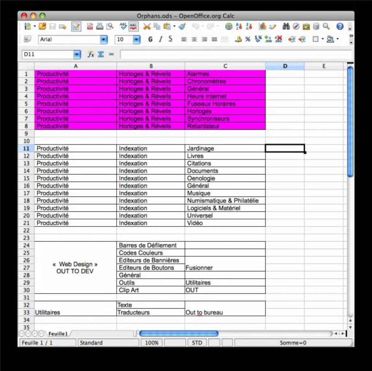Open the Function Wizard icon
Screen dimensions: 372x371
pyautogui.click(x=90, y=54)
